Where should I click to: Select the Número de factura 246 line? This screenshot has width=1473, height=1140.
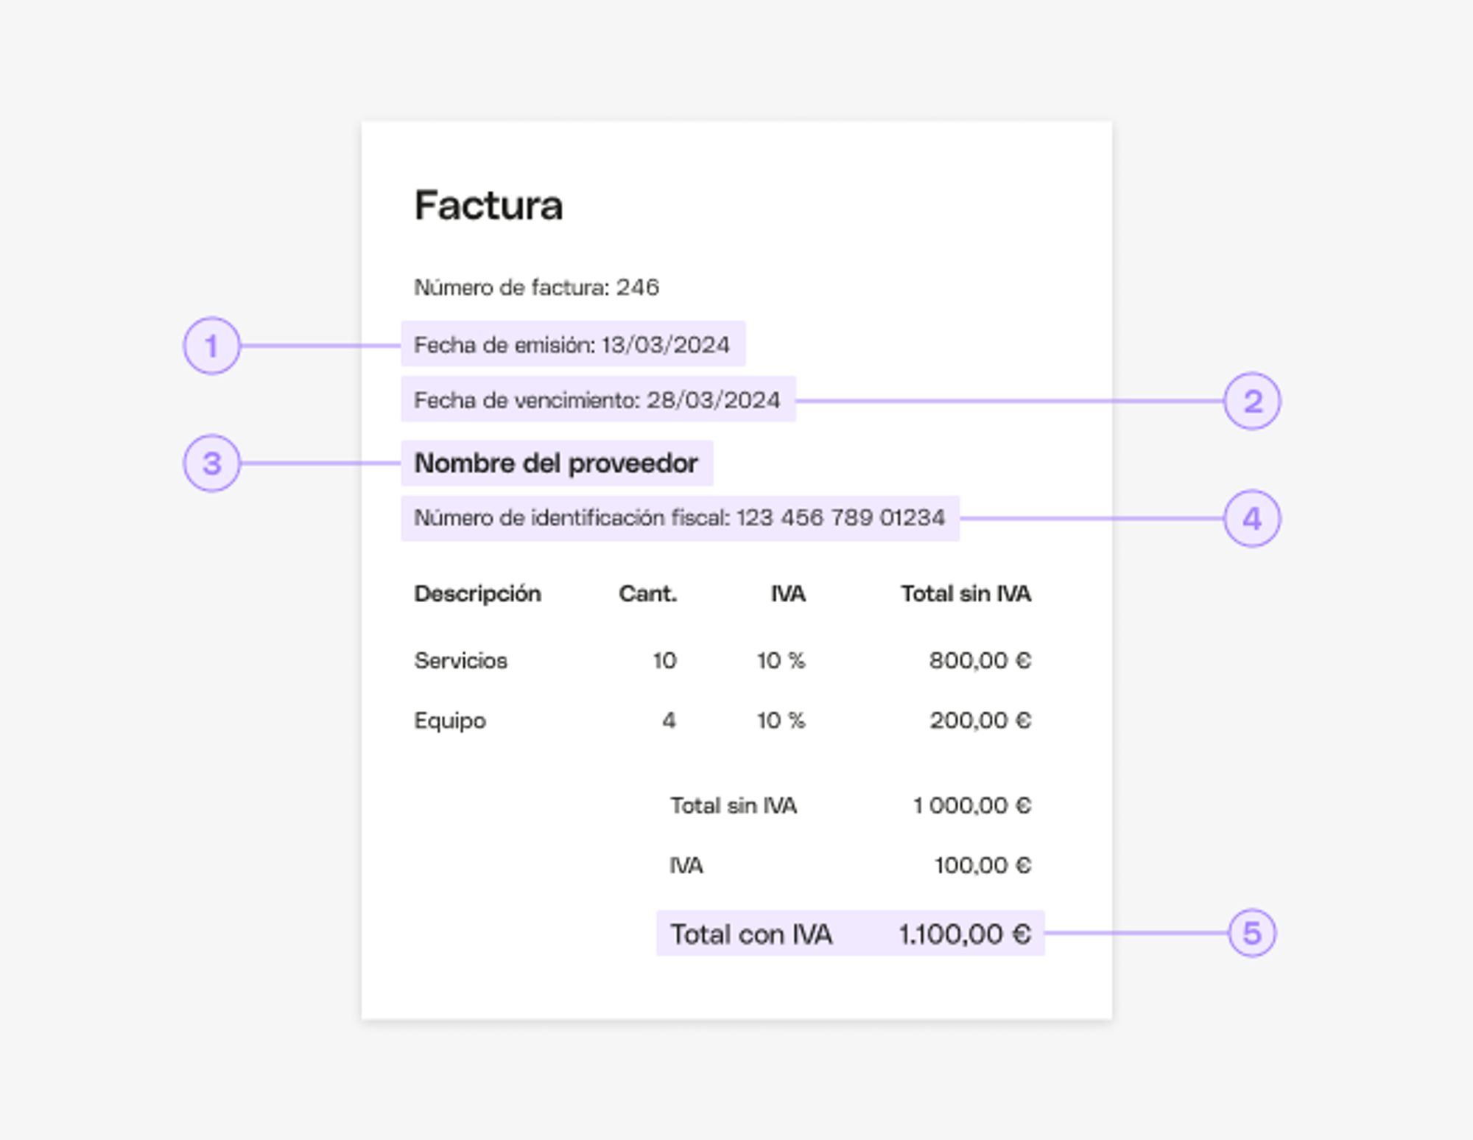point(536,287)
